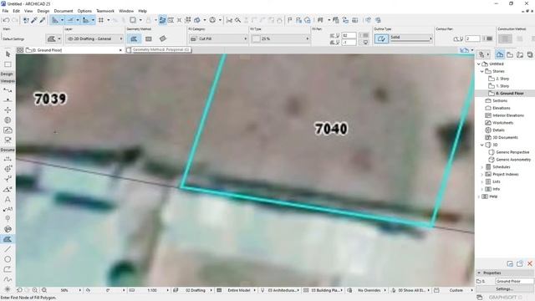Select Worksheets in Navigator tree

[502, 123]
